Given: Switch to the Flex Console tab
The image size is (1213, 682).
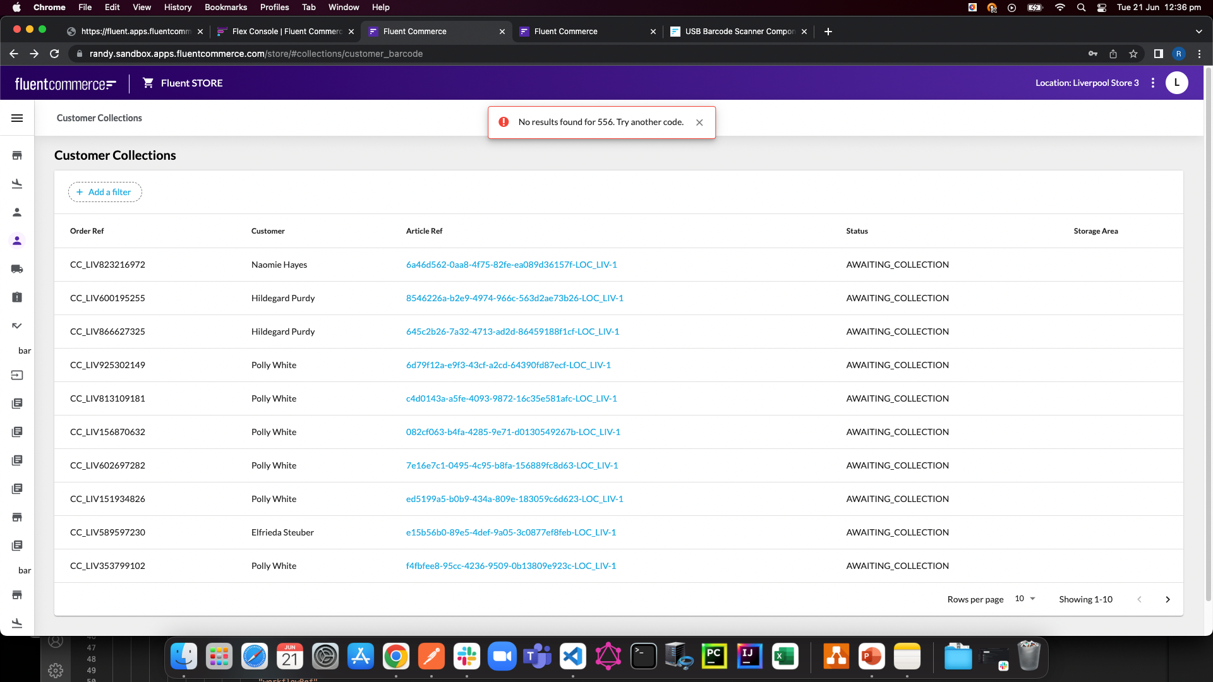Looking at the screenshot, I should 286,32.
